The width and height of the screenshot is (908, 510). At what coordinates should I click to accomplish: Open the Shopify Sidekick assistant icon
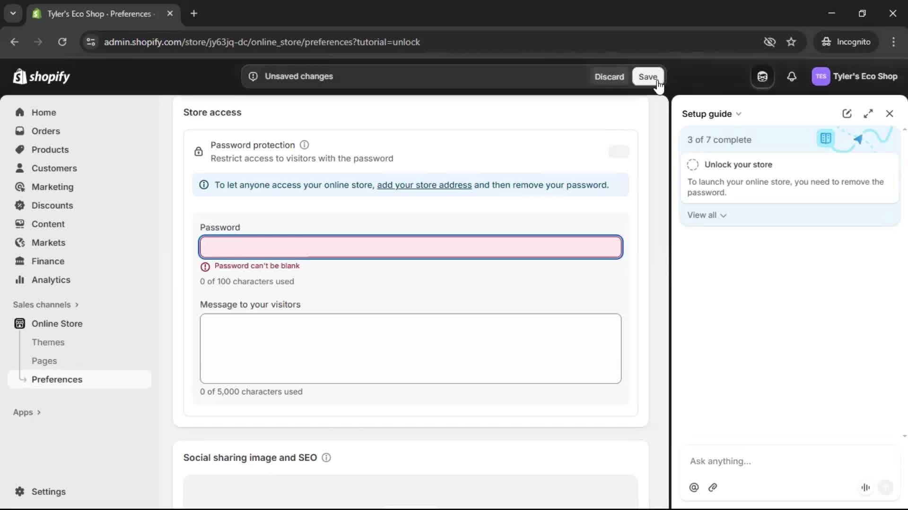pos(762,76)
